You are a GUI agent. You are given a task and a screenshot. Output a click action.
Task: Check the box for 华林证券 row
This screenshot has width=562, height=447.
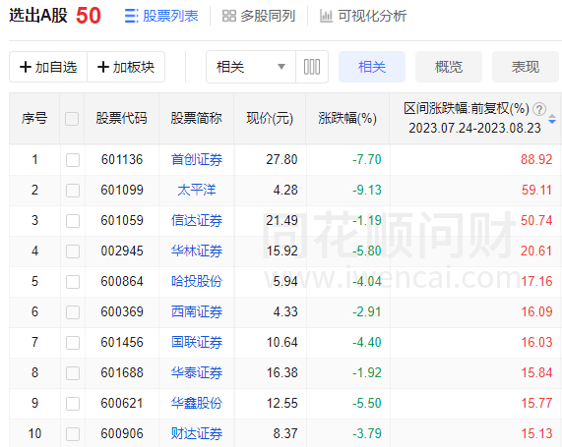[x=73, y=251]
